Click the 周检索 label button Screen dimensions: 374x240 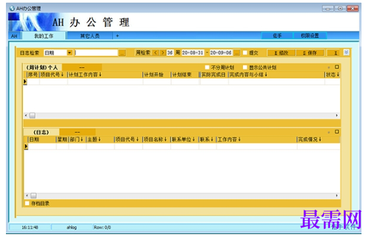[143, 53]
